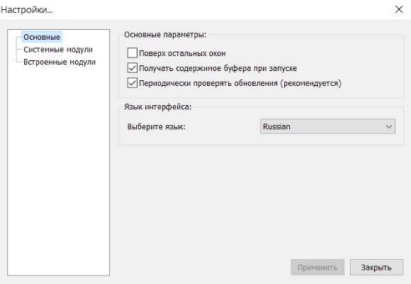Close the Настройки window with X
Screen dimensions: 411x284
tap(399, 9)
